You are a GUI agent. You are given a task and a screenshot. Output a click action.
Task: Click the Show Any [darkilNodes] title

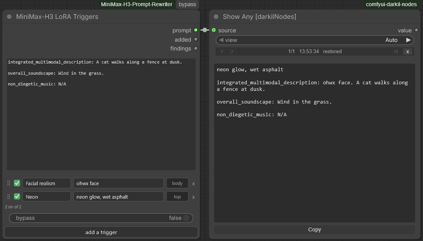point(260,17)
